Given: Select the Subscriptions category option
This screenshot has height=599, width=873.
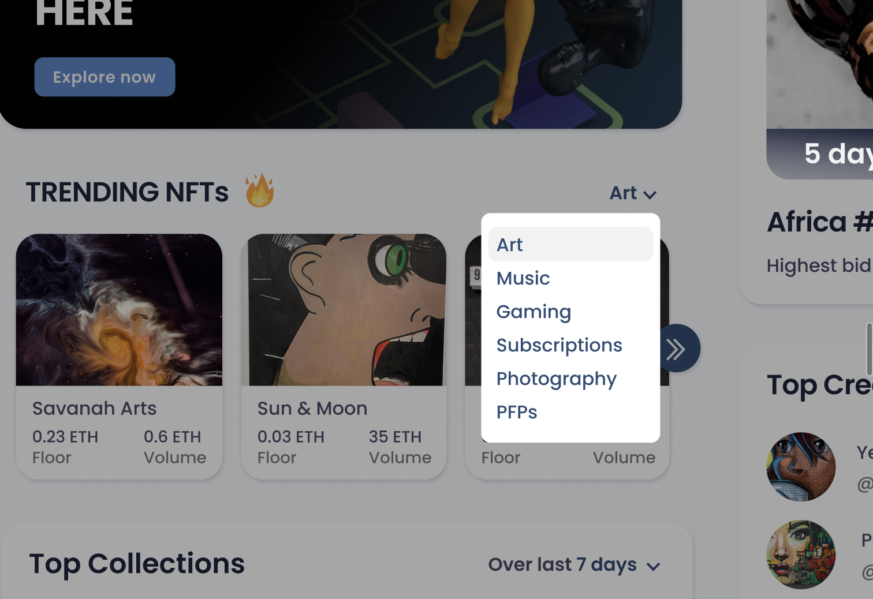Looking at the screenshot, I should point(559,345).
